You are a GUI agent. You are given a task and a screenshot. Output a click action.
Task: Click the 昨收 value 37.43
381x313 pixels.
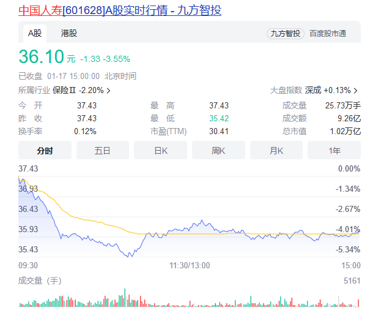pos(87,119)
